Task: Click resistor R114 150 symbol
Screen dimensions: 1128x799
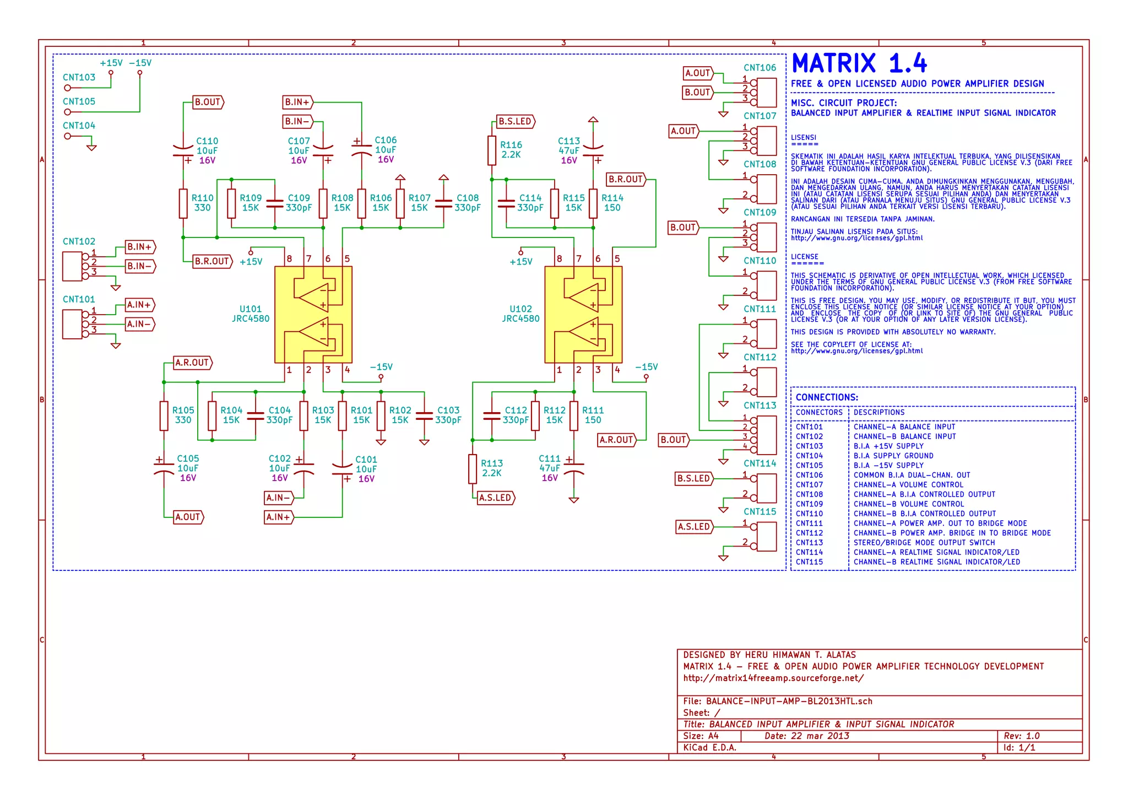Action: pos(593,203)
